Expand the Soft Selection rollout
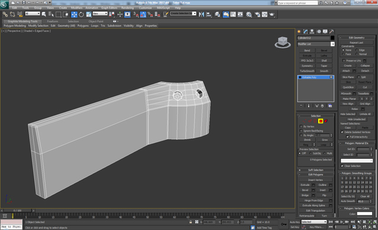The image size is (378, 230). pyautogui.click(x=316, y=170)
